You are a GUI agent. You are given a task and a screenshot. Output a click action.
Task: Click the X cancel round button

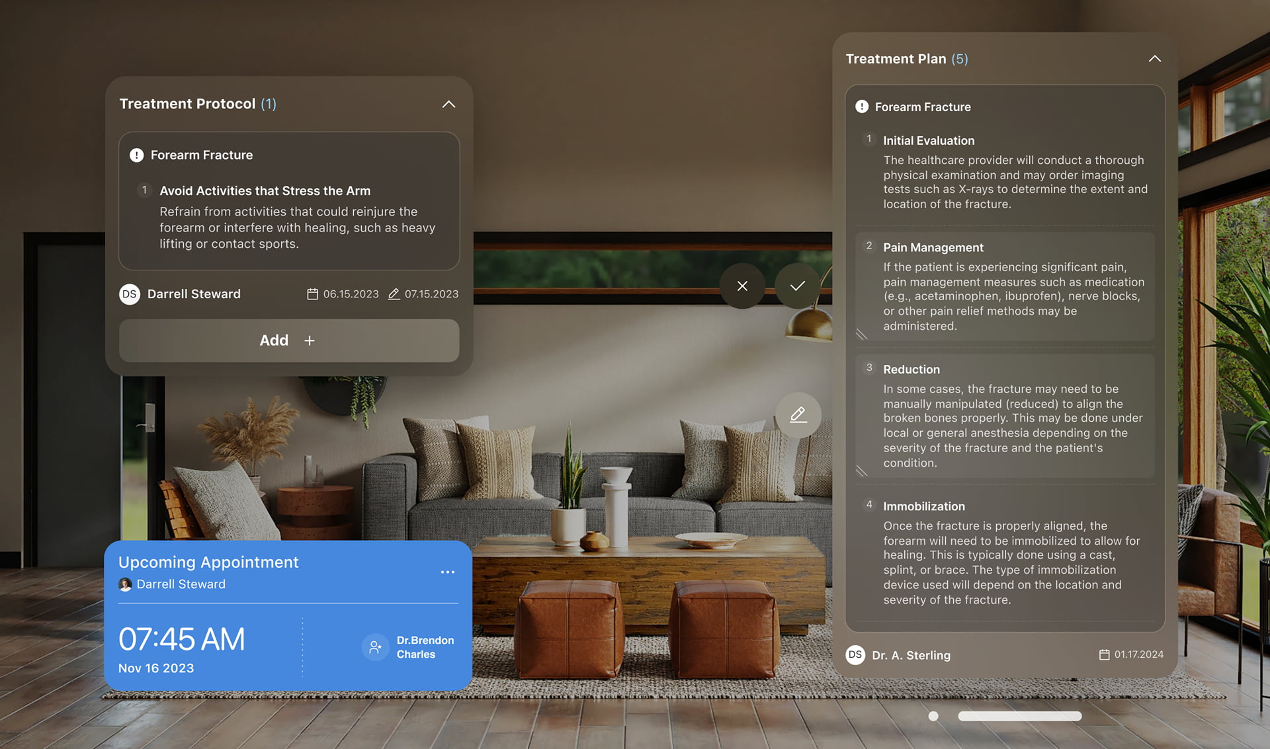tap(742, 286)
